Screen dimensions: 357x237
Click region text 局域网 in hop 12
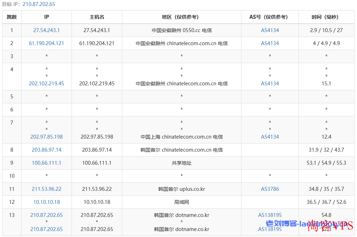point(181,202)
